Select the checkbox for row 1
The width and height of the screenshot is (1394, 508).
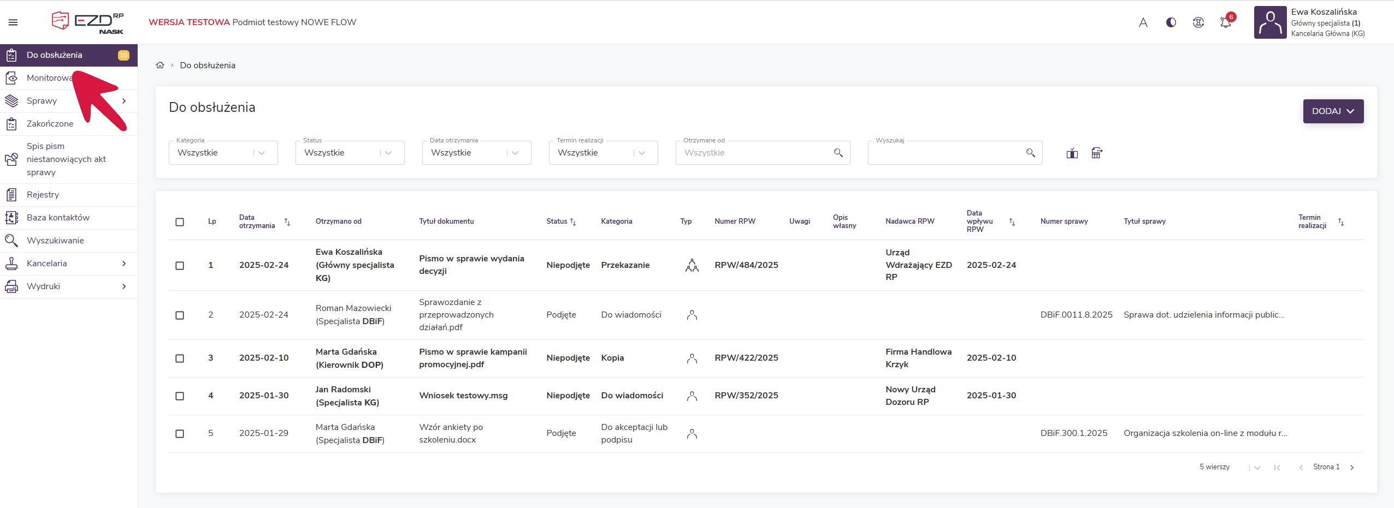[x=180, y=266]
